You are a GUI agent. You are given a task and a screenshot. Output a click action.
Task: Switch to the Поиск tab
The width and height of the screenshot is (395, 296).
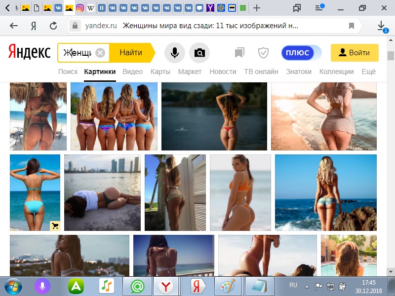pyautogui.click(x=68, y=72)
